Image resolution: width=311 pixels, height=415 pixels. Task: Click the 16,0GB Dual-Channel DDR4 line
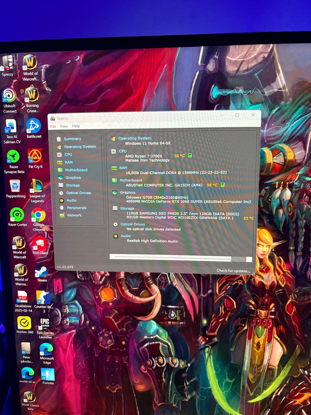click(x=176, y=172)
